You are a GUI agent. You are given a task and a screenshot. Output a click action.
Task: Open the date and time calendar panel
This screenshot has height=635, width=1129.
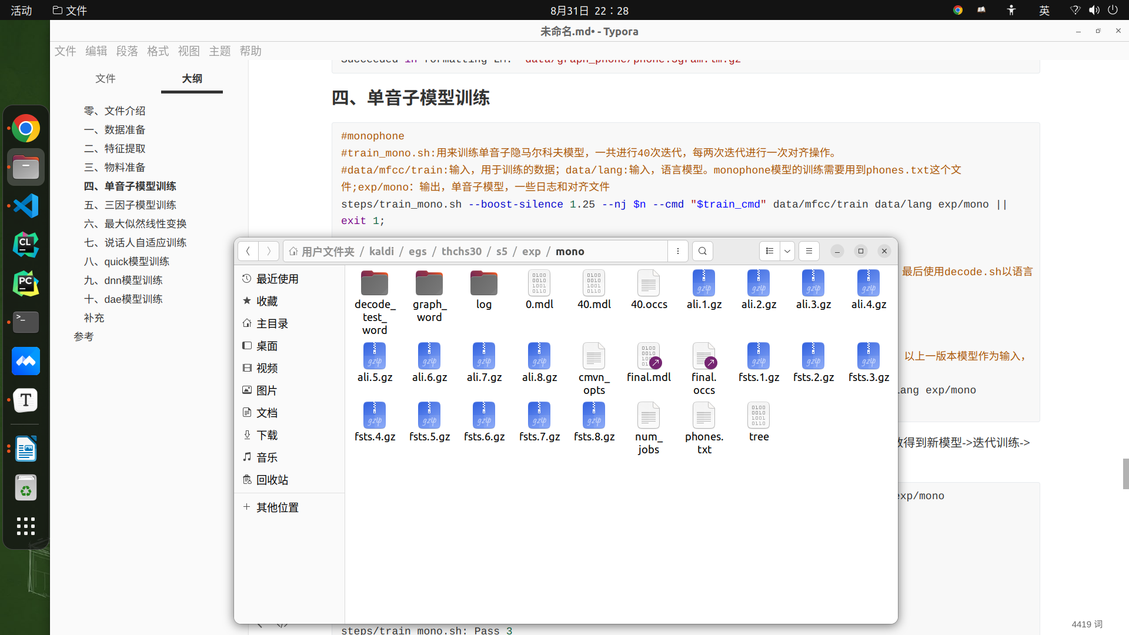(589, 11)
